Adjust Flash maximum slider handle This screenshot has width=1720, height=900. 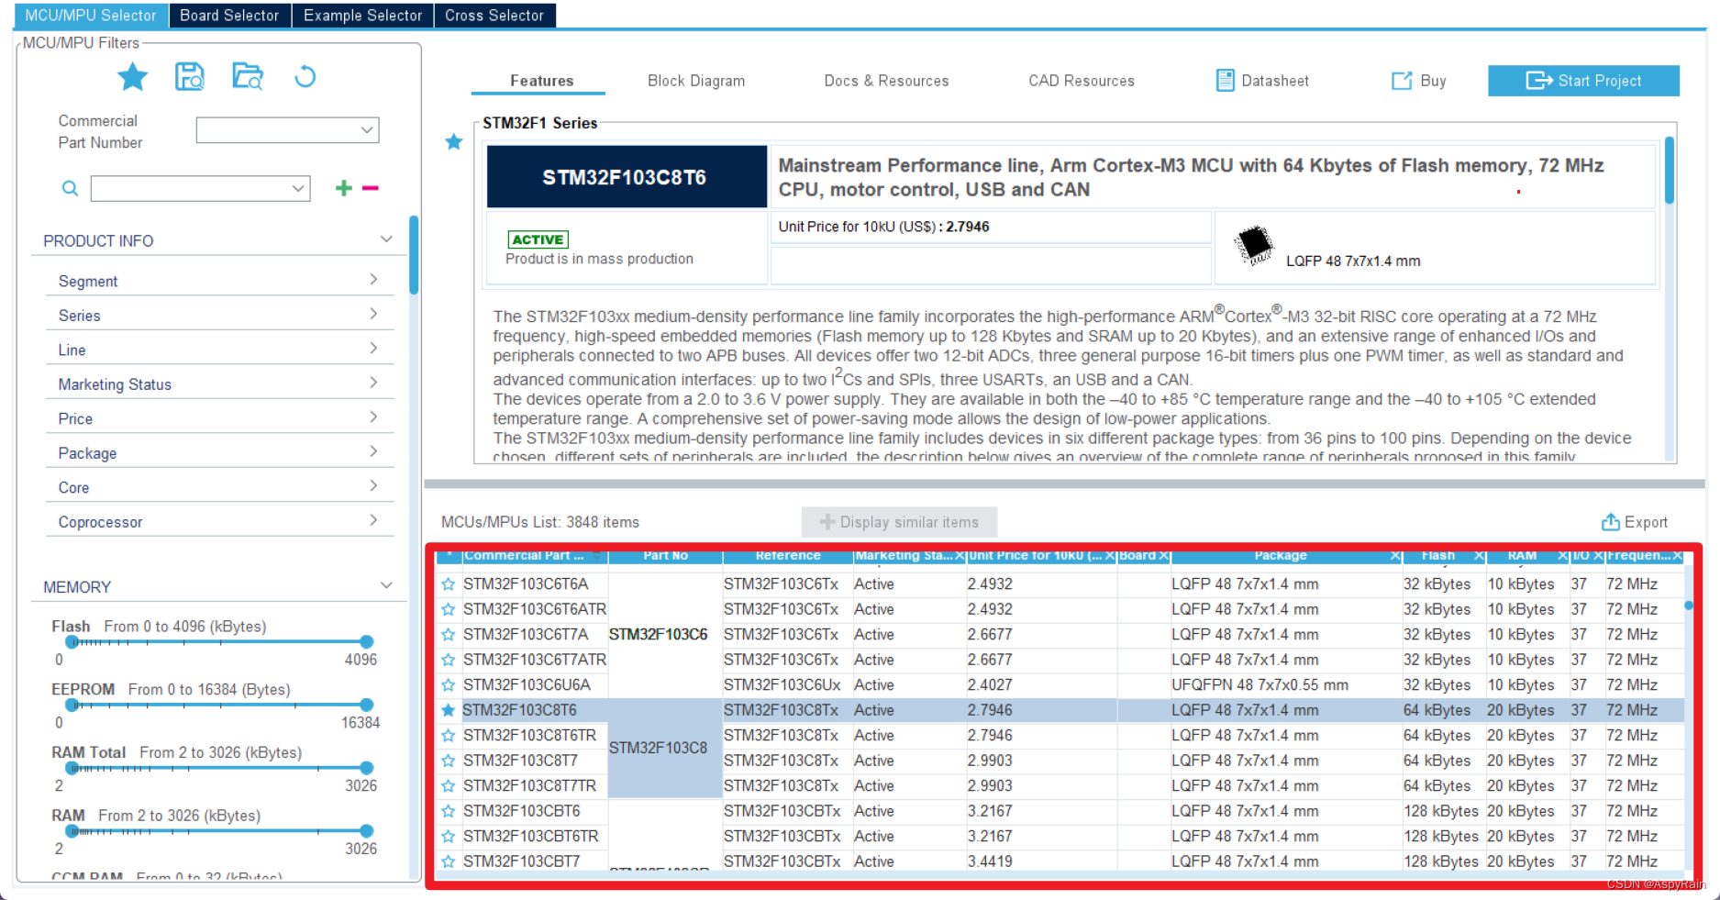coord(367,641)
